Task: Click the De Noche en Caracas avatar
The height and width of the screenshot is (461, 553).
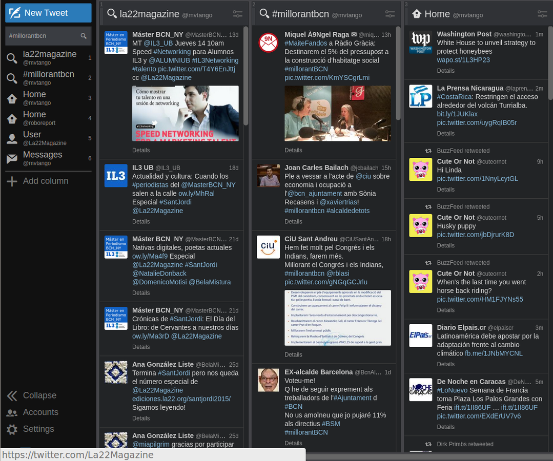Action: click(x=421, y=389)
